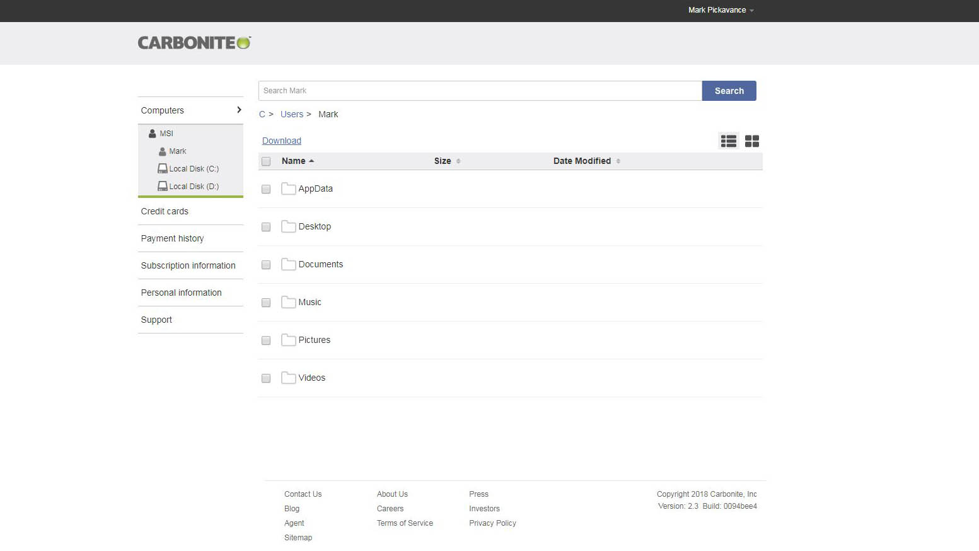Screen dimensions: 979x551
Task: Click the Music folder icon
Action: click(x=288, y=302)
